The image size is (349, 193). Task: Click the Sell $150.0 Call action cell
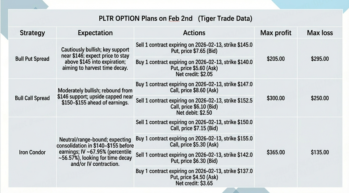point(194,125)
